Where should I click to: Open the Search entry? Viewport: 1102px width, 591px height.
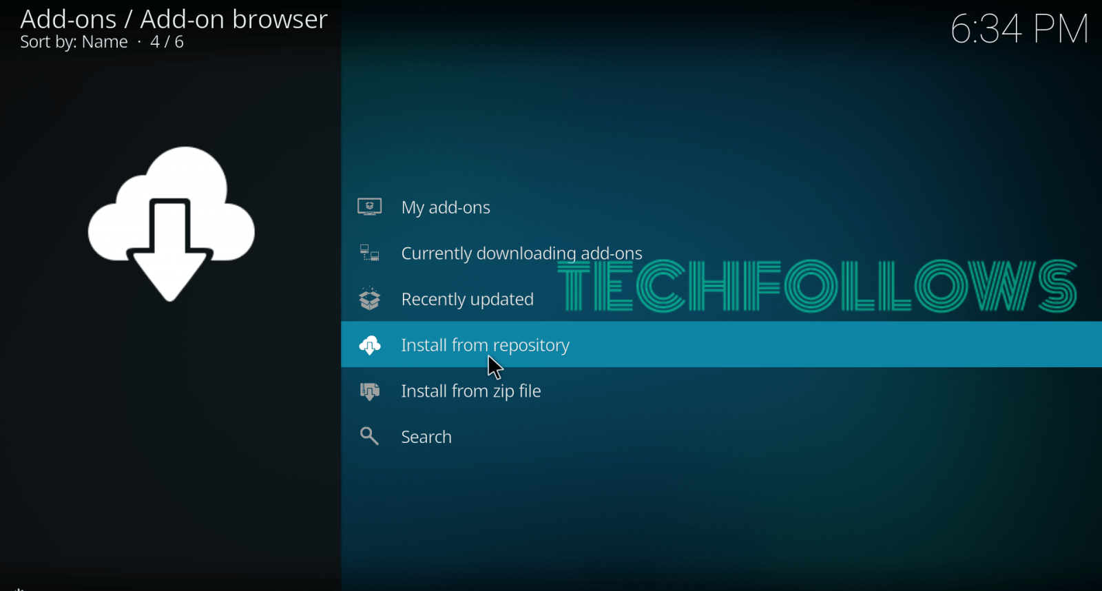tap(721, 437)
